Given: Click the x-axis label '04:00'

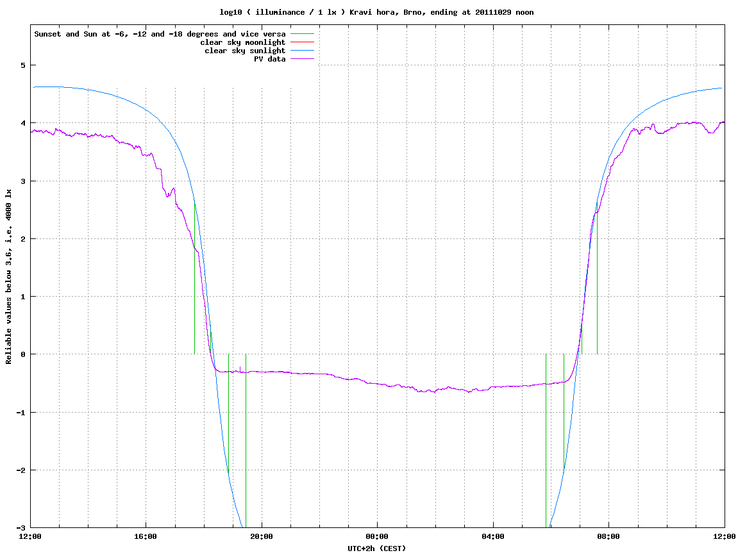Looking at the screenshot, I should [x=493, y=536].
